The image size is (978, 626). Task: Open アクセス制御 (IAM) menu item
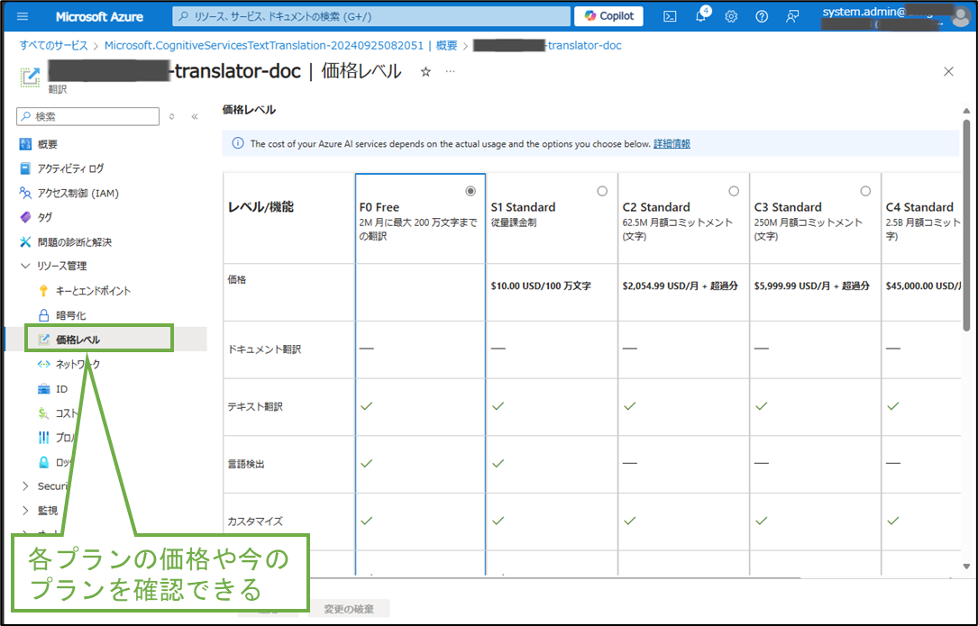(69, 194)
